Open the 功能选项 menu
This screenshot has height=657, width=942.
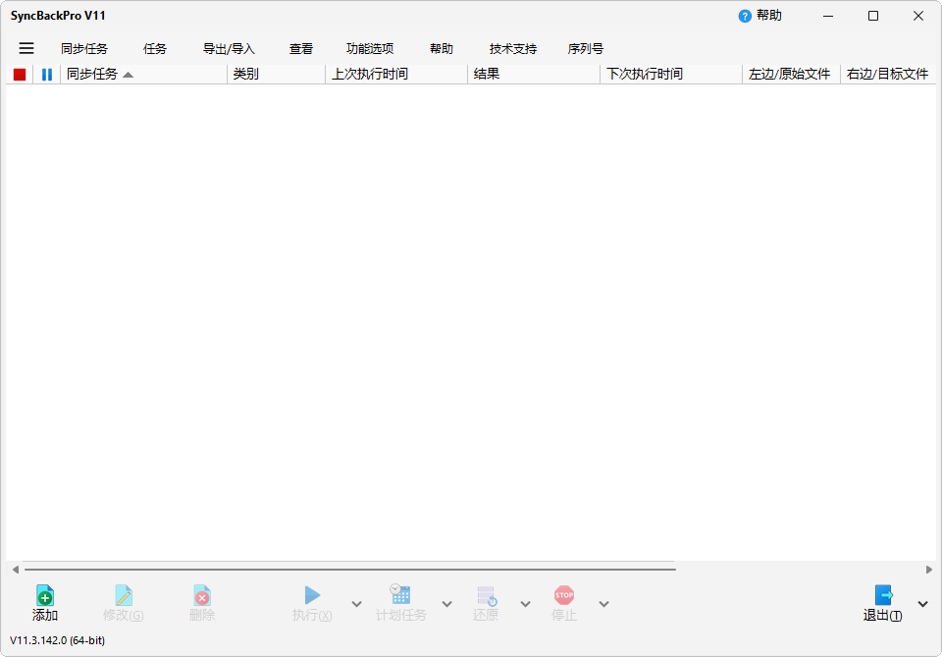pos(369,47)
